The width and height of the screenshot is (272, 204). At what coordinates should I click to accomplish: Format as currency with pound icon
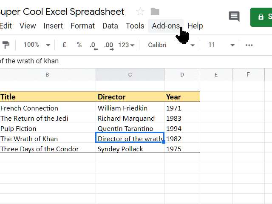65,45
